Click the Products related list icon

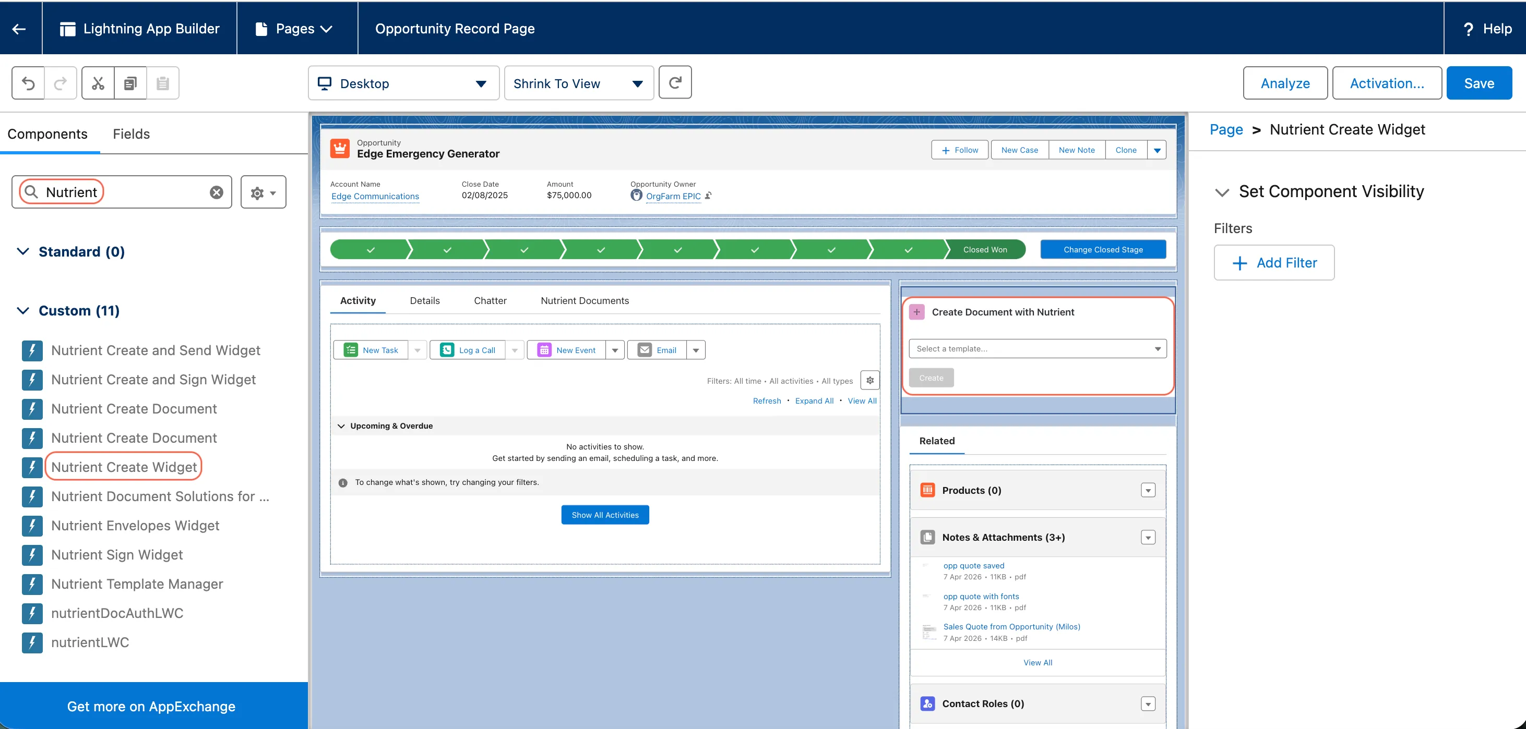[928, 490]
